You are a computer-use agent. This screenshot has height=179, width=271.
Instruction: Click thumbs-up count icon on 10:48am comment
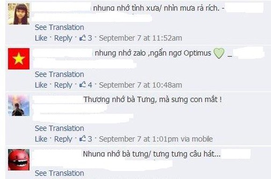(x=83, y=85)
